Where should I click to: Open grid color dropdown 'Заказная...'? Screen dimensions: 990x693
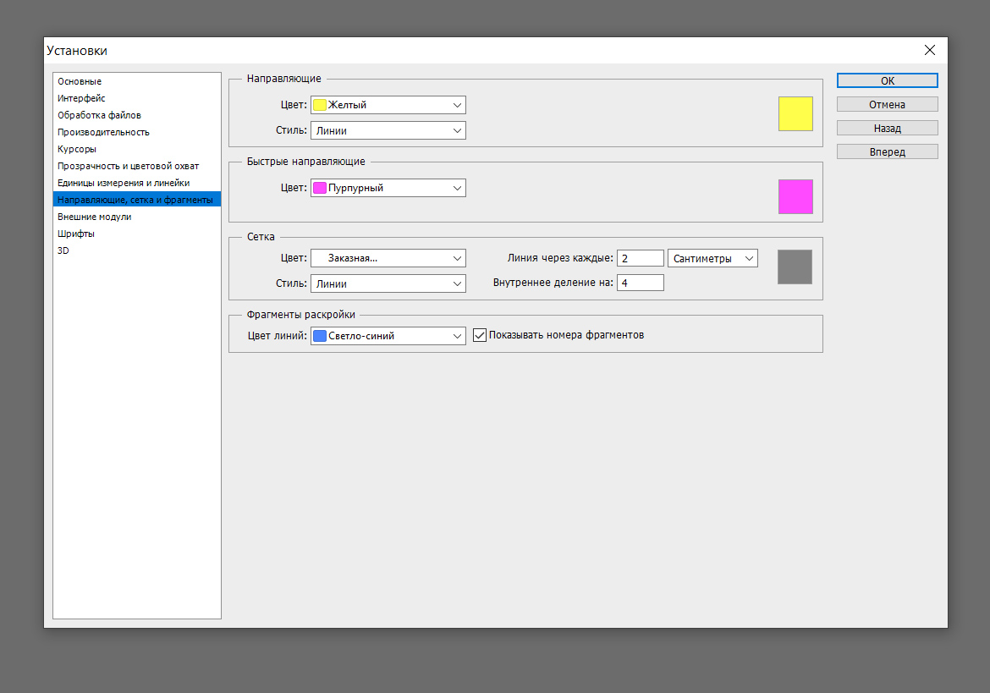click(388, 258)
